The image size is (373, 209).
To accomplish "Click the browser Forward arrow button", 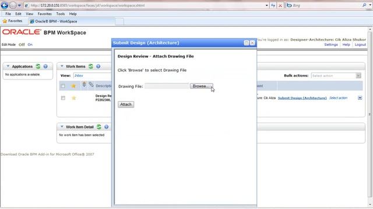I will click(x=13, y=5).
